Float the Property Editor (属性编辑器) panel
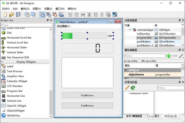Image resolution: width=185 pixels, height=123 pixels. (x=180, y=50)
